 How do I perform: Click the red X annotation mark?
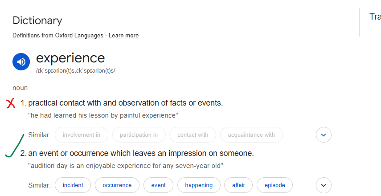tap(11, 104)
